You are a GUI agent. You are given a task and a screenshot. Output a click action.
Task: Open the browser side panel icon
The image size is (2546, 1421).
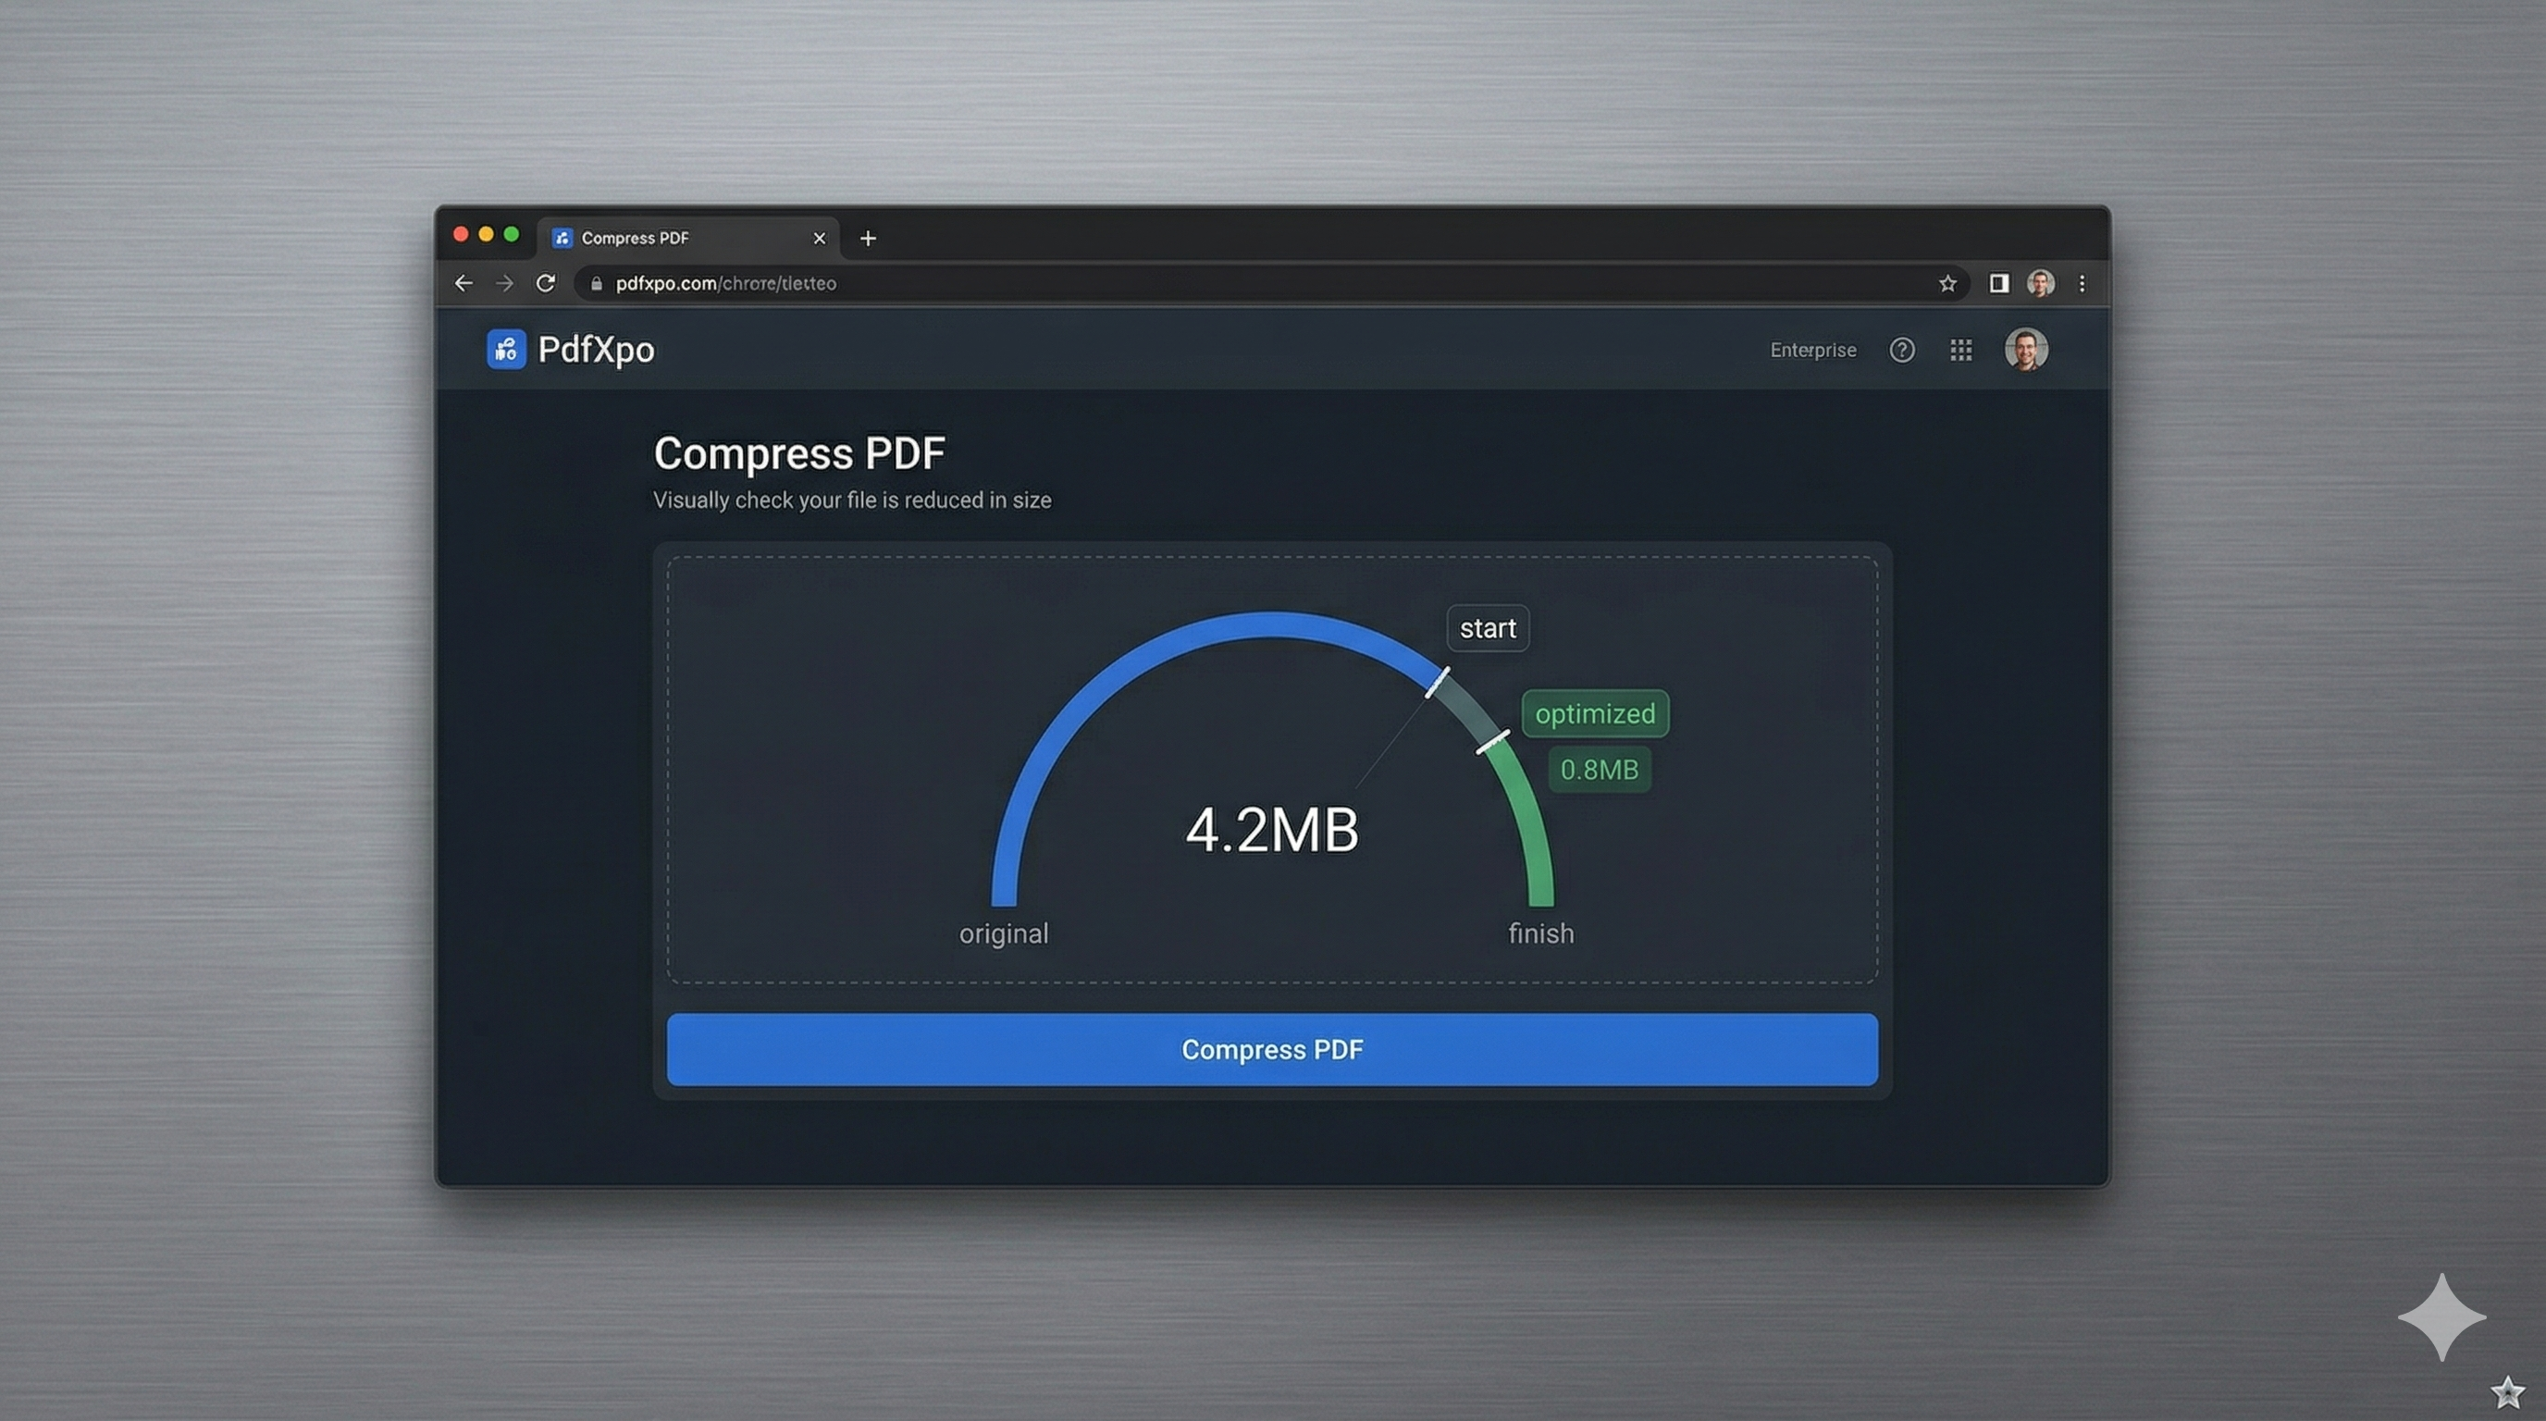point(1998,284)
